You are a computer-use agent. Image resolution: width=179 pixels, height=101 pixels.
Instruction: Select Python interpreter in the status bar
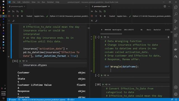(44, 100)
